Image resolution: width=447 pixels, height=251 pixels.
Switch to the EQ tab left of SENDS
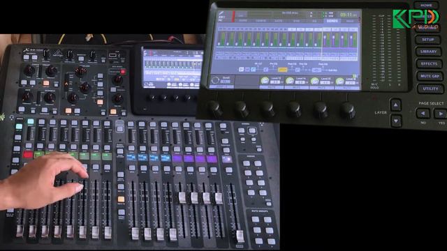[x=314, y=21]
